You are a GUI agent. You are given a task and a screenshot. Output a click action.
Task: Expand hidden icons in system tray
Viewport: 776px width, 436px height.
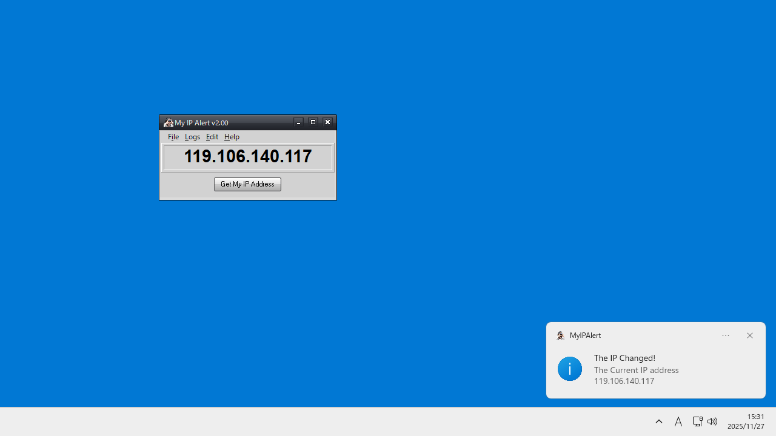point(659,421)
